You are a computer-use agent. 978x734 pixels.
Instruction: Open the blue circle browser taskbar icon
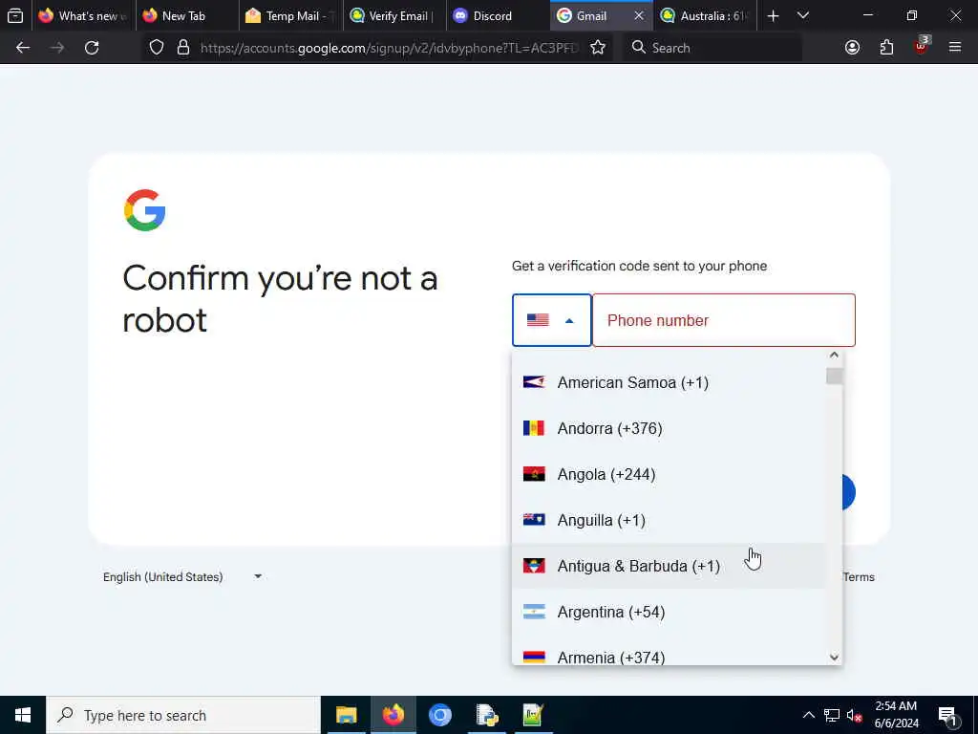pos(439,715)
